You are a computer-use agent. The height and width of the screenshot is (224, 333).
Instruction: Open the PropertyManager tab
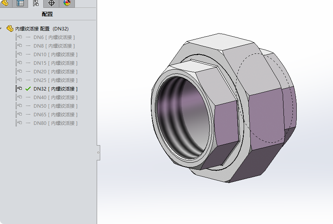20,3
